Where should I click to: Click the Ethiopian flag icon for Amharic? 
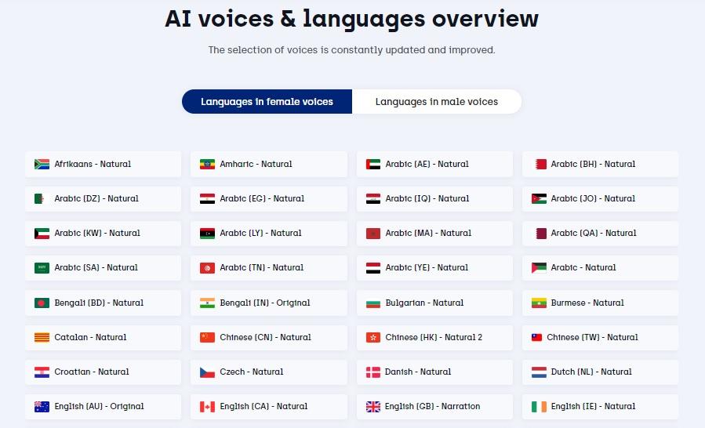(207, 164)
